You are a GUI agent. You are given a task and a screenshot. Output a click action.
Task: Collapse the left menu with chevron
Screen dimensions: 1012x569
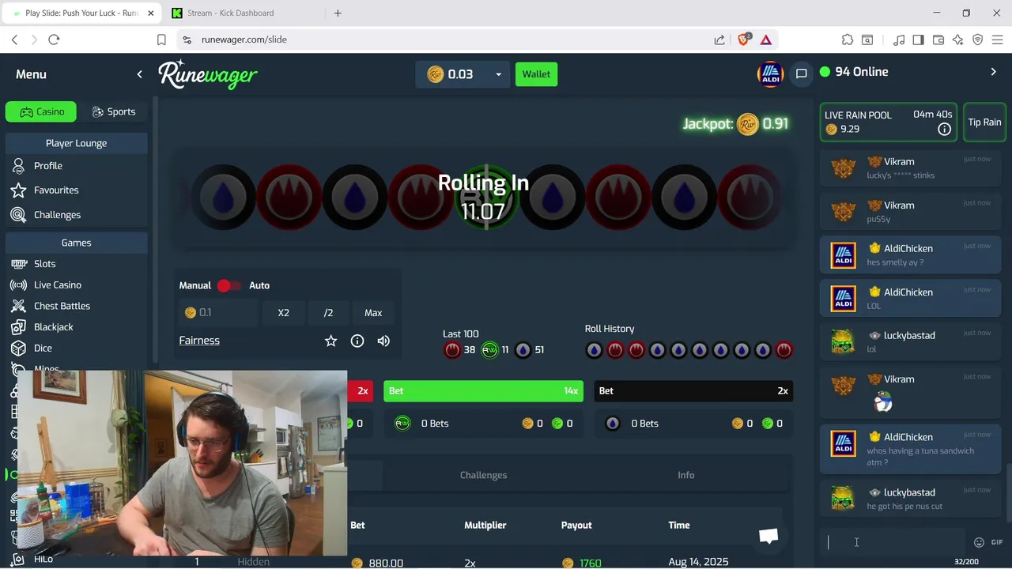tap(139, 74)
